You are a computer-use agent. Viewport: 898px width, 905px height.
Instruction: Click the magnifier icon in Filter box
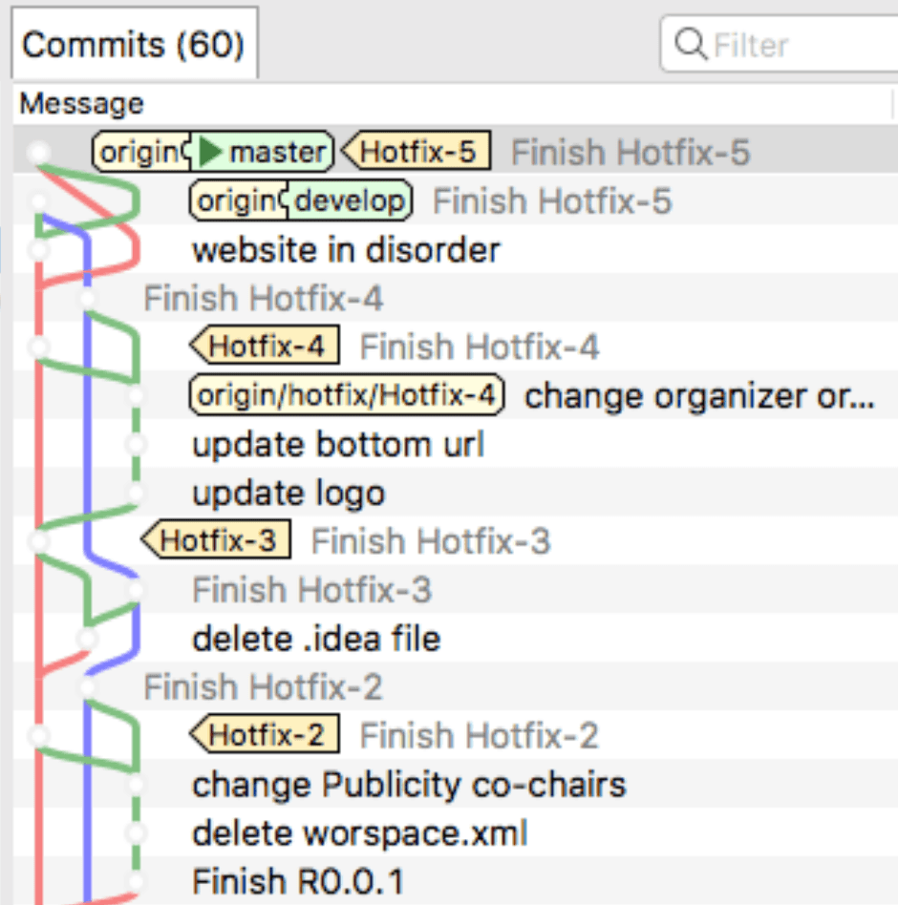(x=689, y=44)
